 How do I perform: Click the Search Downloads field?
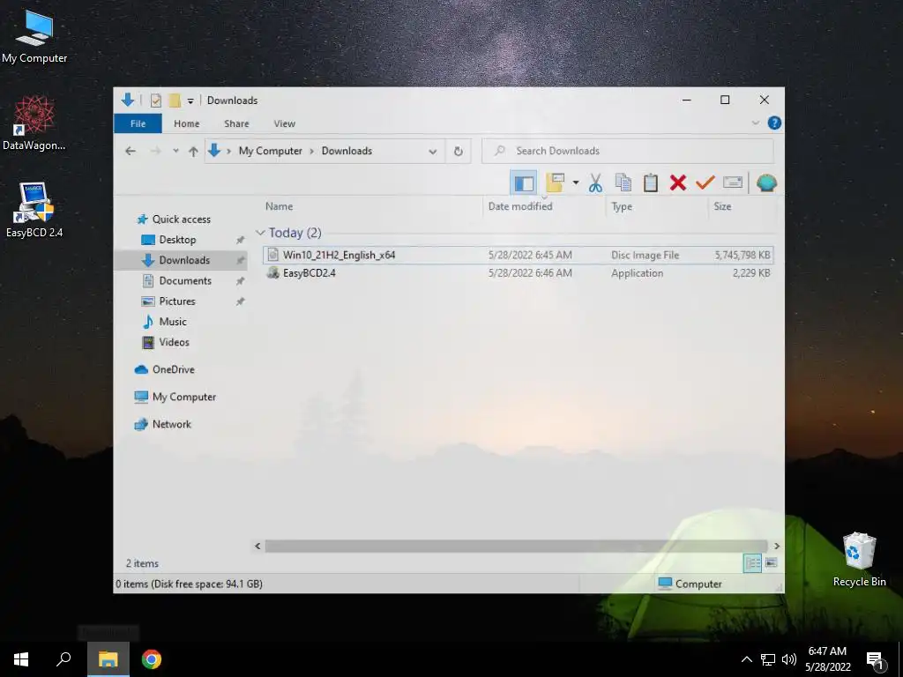628,151
